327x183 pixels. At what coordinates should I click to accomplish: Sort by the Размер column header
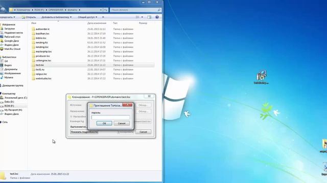(x=143, y=23)
